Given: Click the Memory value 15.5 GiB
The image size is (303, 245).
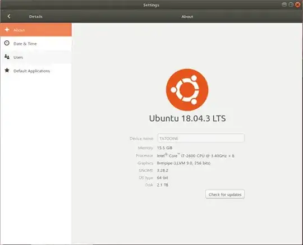Looking at the screenshot, I should [164, 148].
